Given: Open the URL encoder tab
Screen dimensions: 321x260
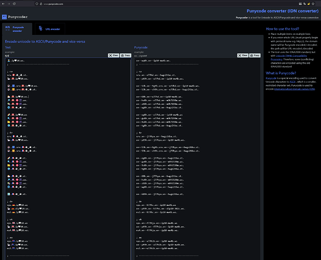Looking at the screenshot, I should point(50,29).
